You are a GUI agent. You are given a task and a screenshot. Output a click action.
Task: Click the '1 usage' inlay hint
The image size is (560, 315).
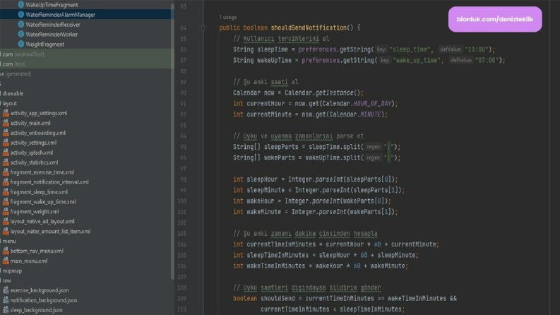228,17
